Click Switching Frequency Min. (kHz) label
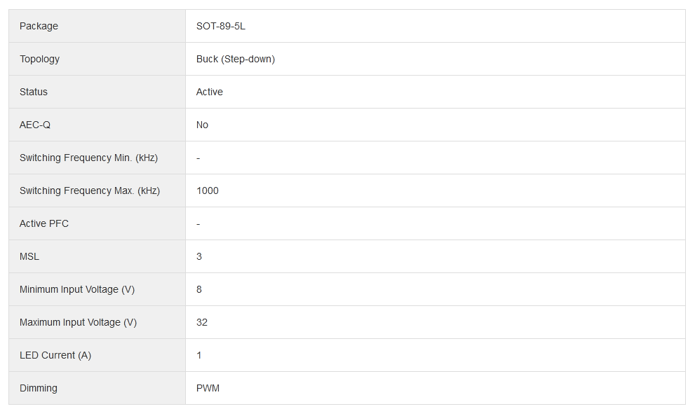Viewport: 695px width, 409px height. pos(88,158)
